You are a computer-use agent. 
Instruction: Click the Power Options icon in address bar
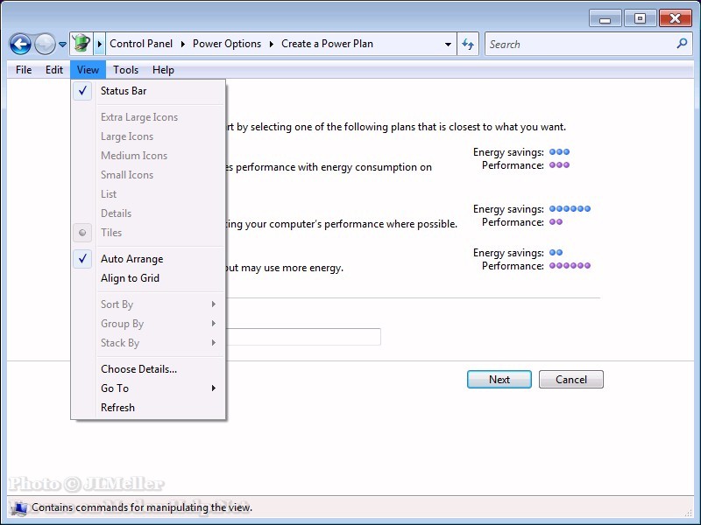(x=81, y=44)
